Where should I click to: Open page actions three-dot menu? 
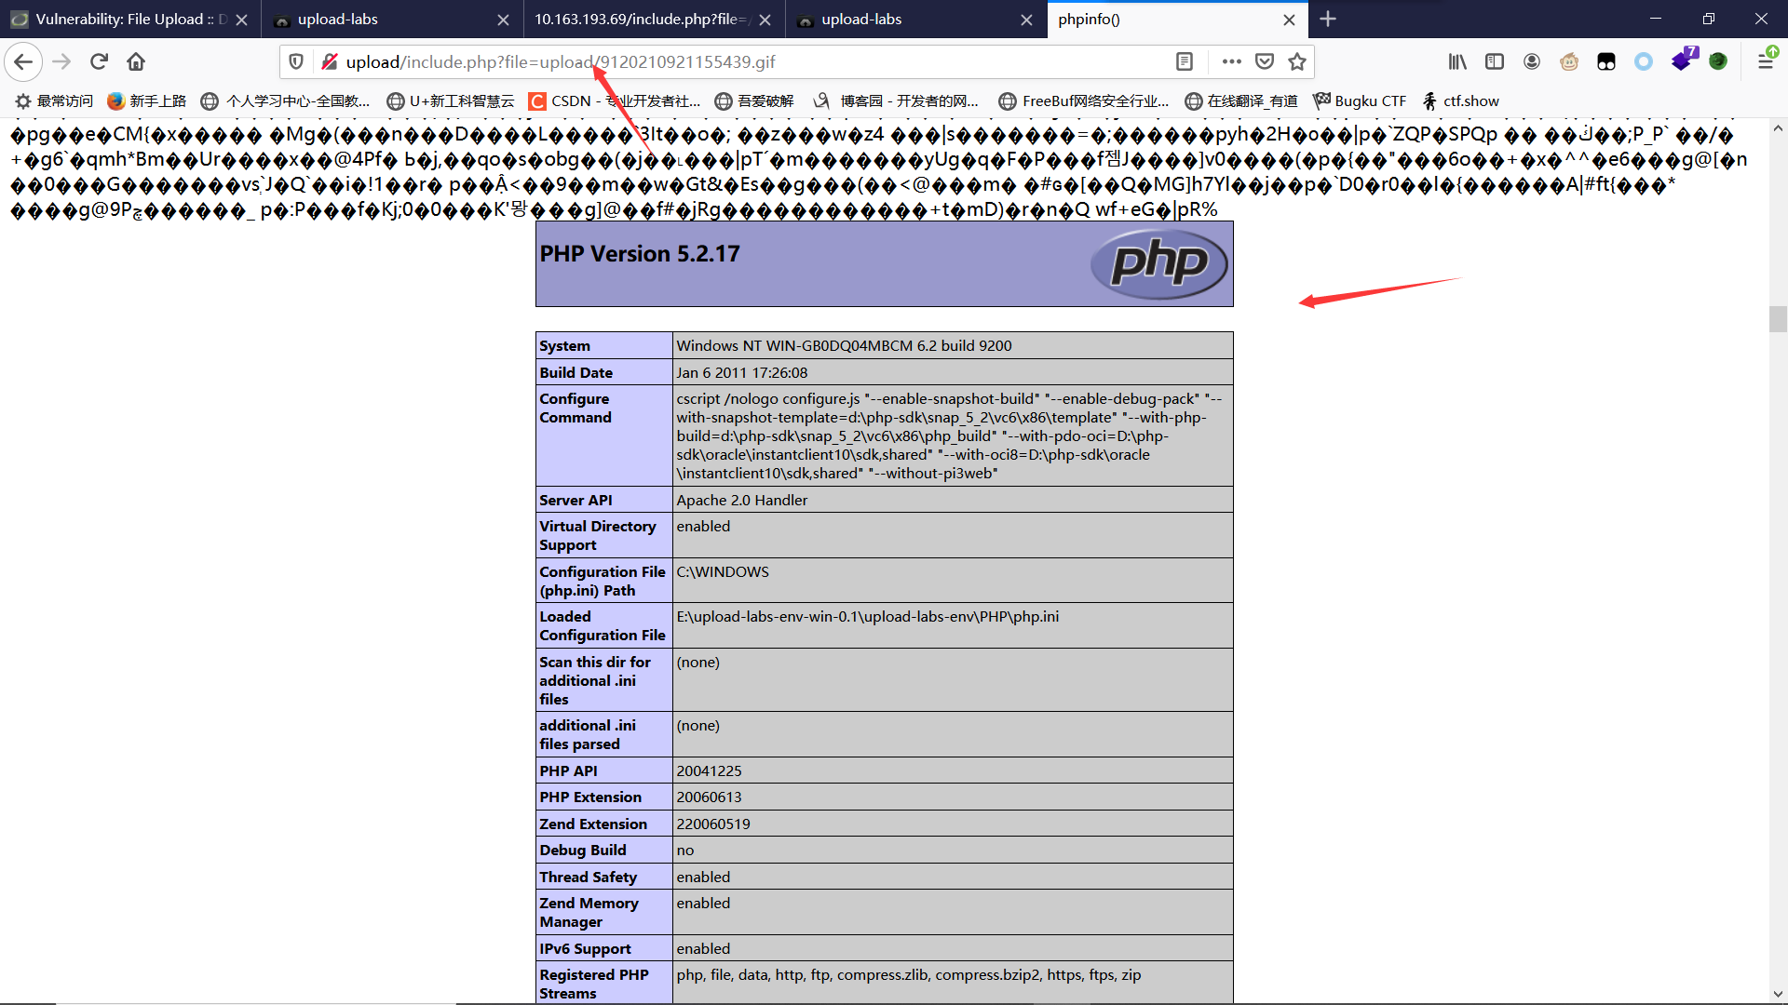tap(1232, 61)
